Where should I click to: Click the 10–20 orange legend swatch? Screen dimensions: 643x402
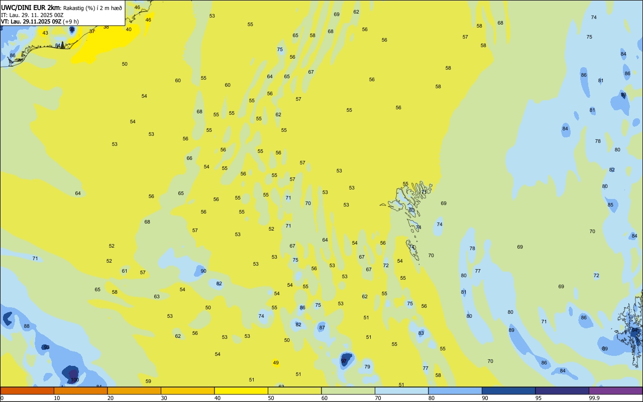click(x=80, y=390)
